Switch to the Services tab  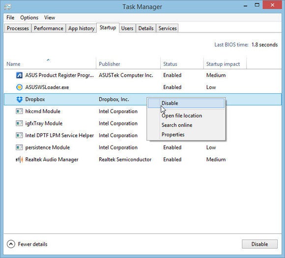pyautogui.click(x=168, y=29)
